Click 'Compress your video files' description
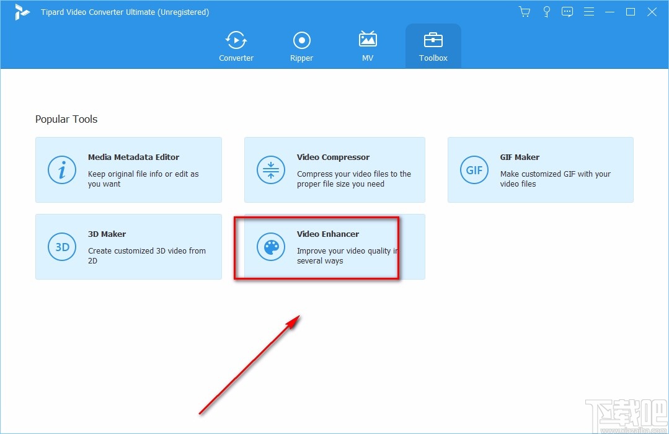 (353, 179)
